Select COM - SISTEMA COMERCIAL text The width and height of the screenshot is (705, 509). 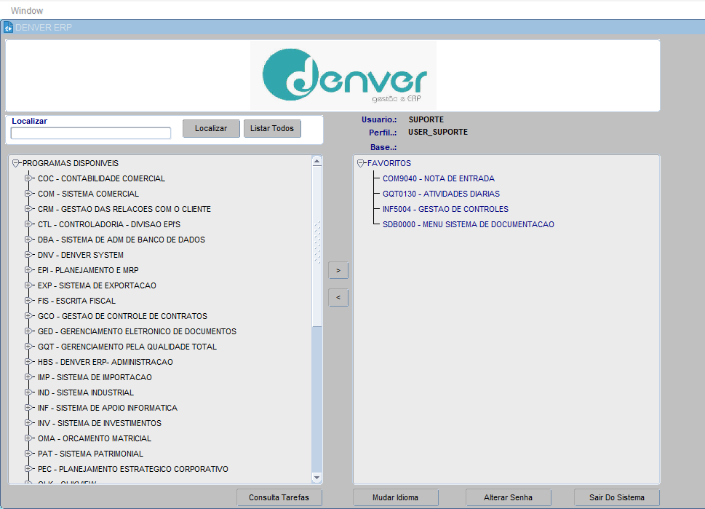[88, 194]
